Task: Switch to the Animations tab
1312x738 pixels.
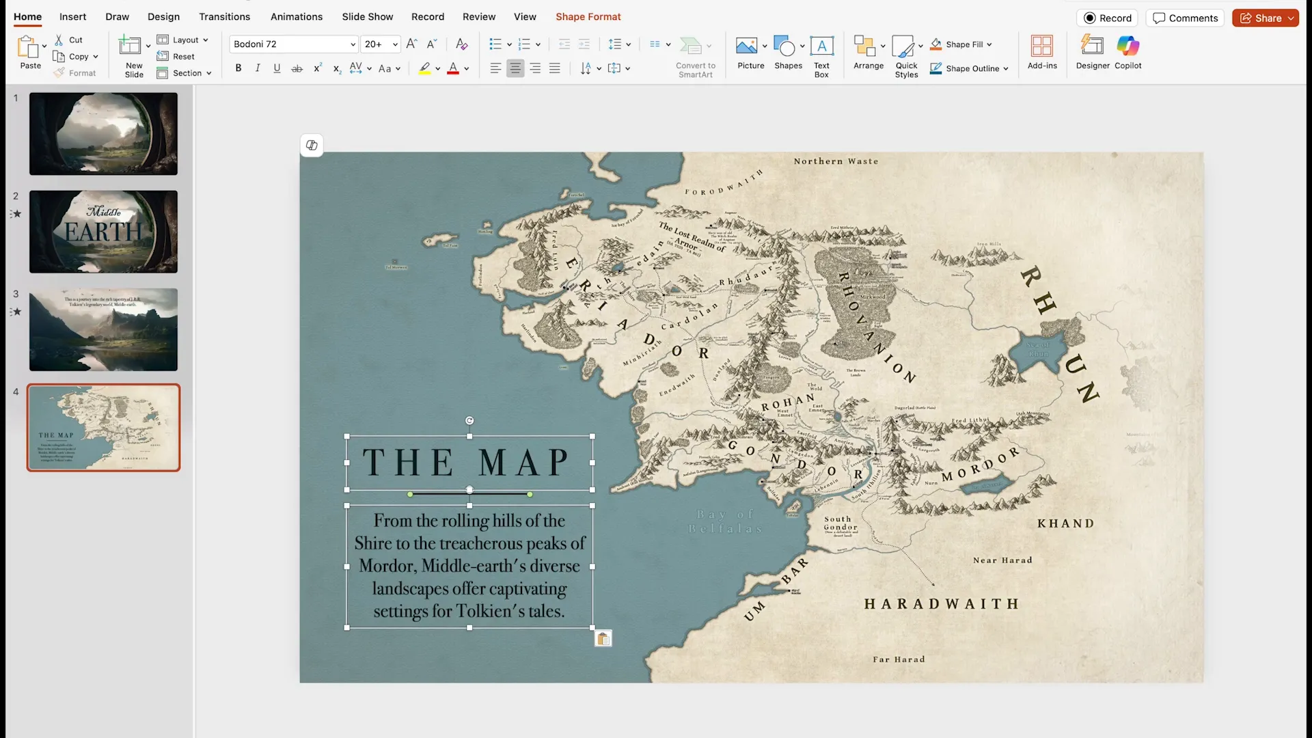Action: coord(297,16)
